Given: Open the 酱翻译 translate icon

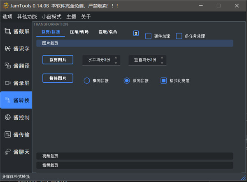Looking at the screenshot, I should point(7,65).
